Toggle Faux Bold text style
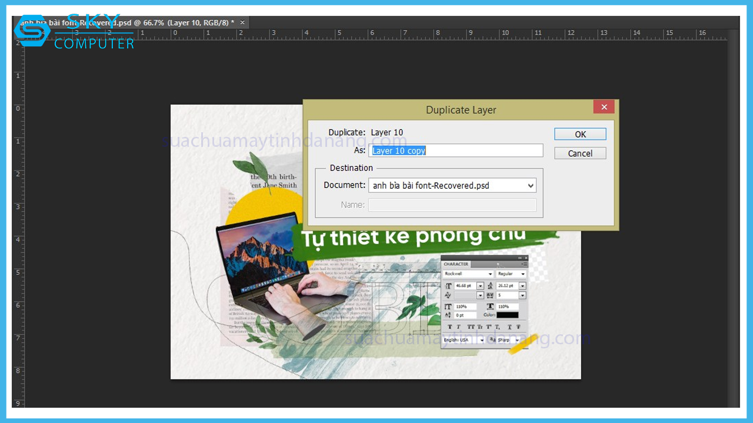The width and height of the screenshot is (753, 423). click(450, 327)
